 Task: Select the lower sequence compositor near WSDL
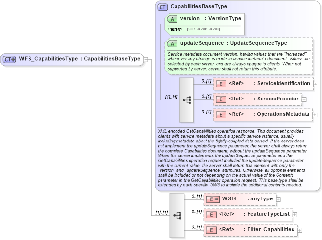[177, 215]
